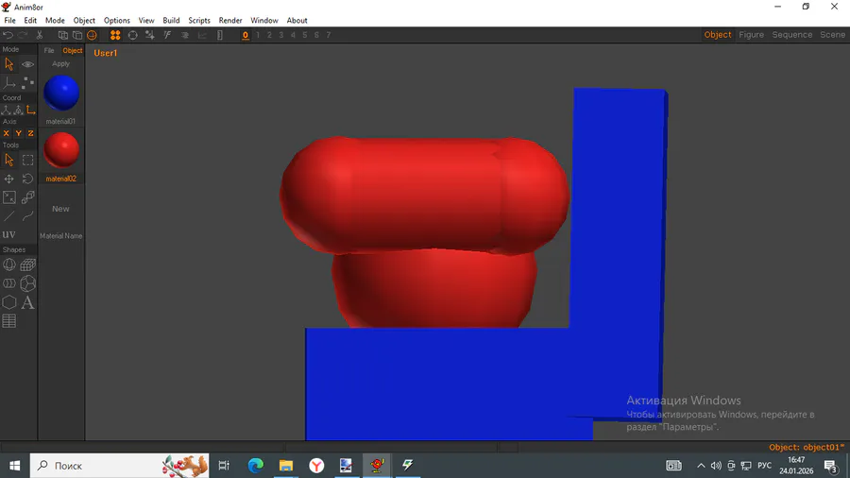Viewport: 850px width, 478px height.
Task: Select screen coordinate system icon
Action: point(31,110)
